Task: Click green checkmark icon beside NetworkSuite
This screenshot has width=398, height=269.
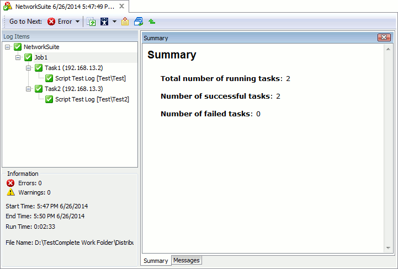Action: [x=18, y=47]
